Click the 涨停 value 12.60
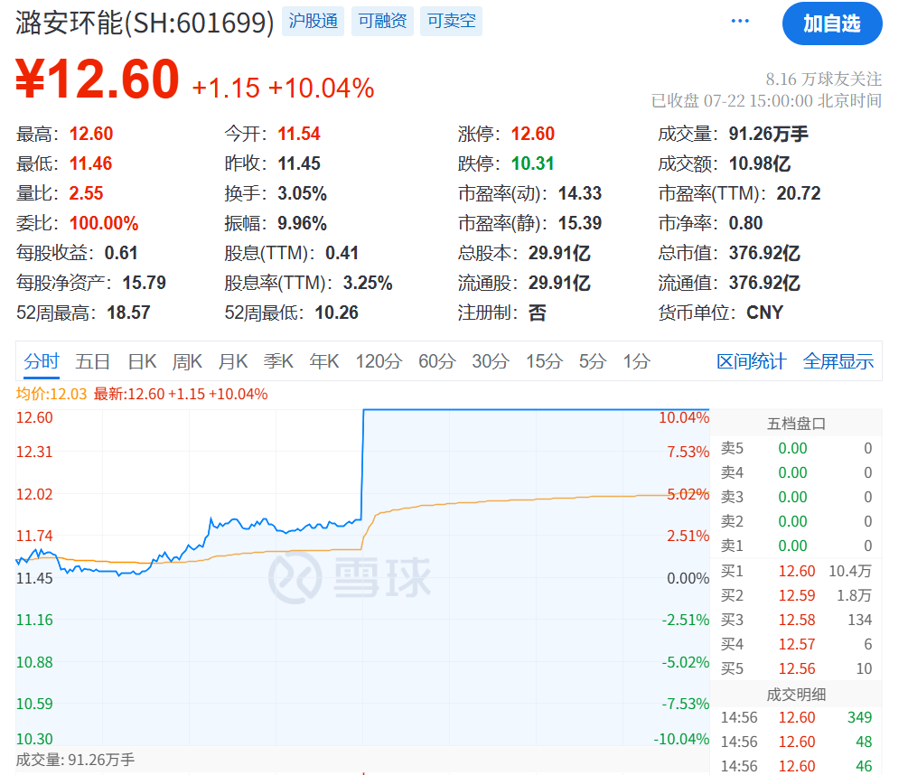Image resolution: width=908 pixels, height=775 pixels. pos(533,135)
